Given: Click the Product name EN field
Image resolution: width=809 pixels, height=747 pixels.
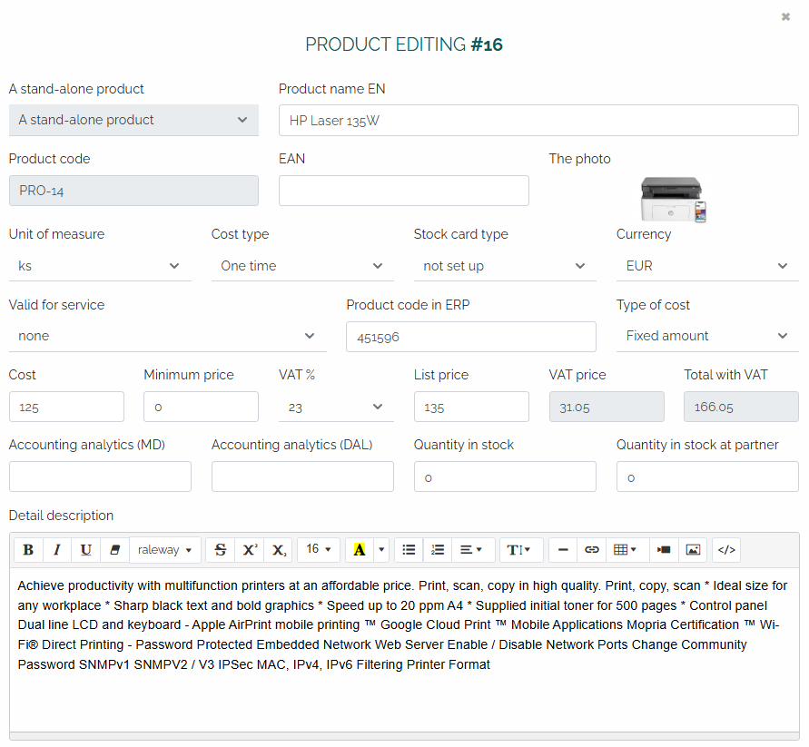Looking at the screenshot, I should click(538, 120).
